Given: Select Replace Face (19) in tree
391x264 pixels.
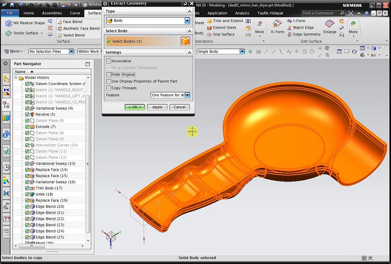Looking at the screenshot, I should [51, 201].
